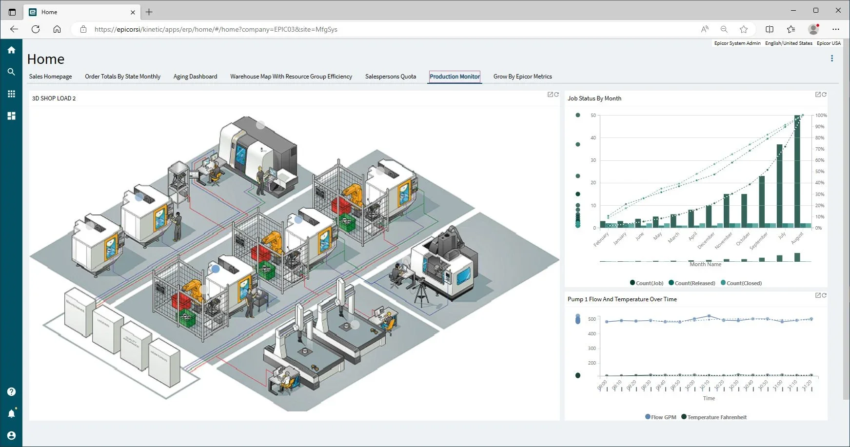The height and width of the screenshot is (447, 850).
Task: Click the dashboard layout icon in sidebar
Action: tap(11, 116)
